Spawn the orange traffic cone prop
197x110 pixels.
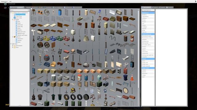pos(132,77)
